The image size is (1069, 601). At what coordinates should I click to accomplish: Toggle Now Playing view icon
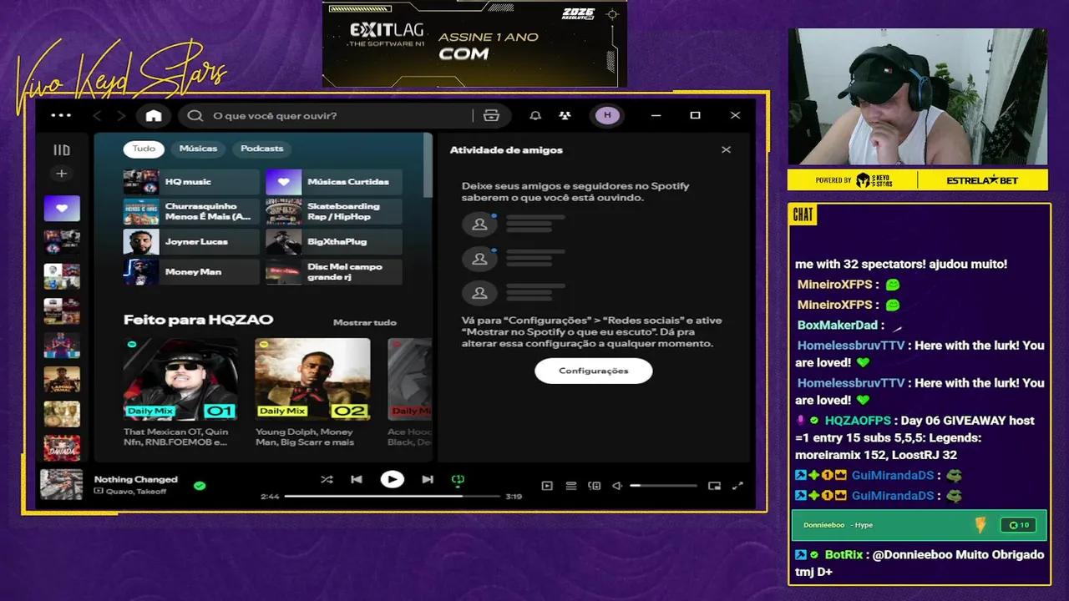point(547,486)
